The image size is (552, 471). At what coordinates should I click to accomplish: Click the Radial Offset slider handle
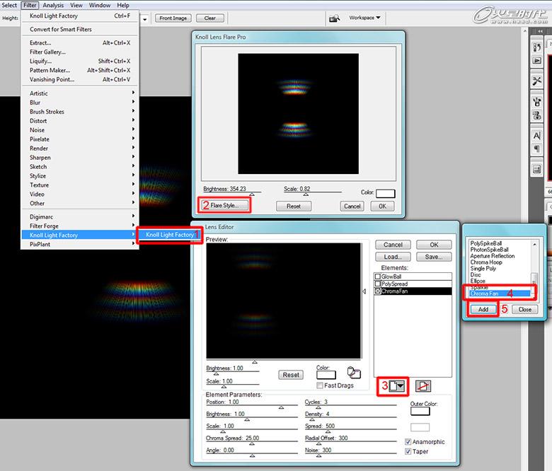coord(318,443)
